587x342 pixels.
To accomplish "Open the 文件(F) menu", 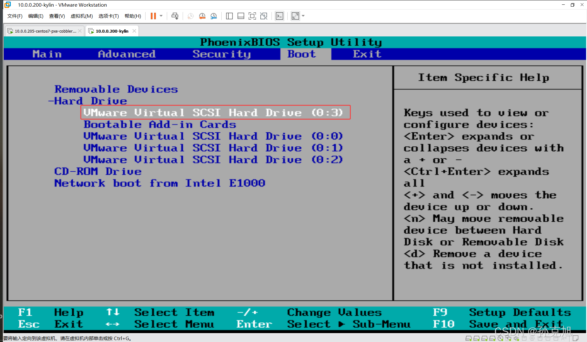I will point(15,16).
